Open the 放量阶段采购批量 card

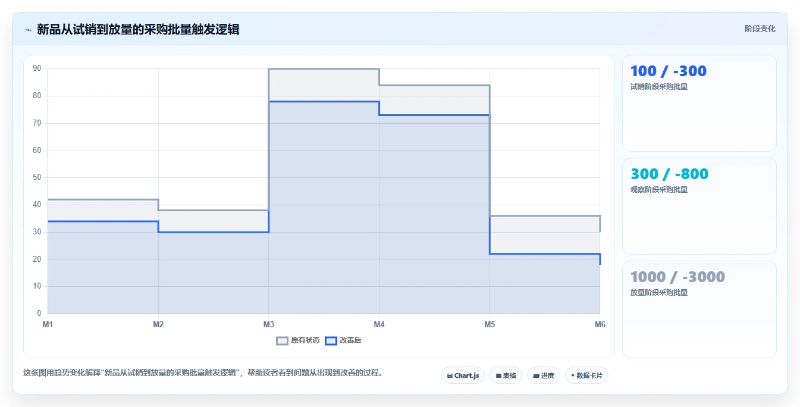(699, 309)
